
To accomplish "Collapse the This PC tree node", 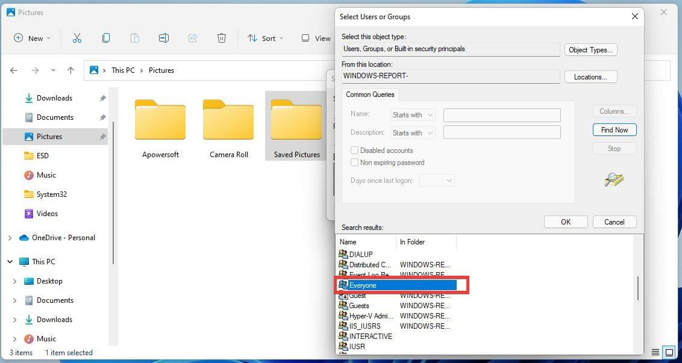I will point(10,262).
